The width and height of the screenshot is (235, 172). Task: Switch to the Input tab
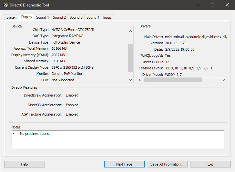(x=107, y=17)
